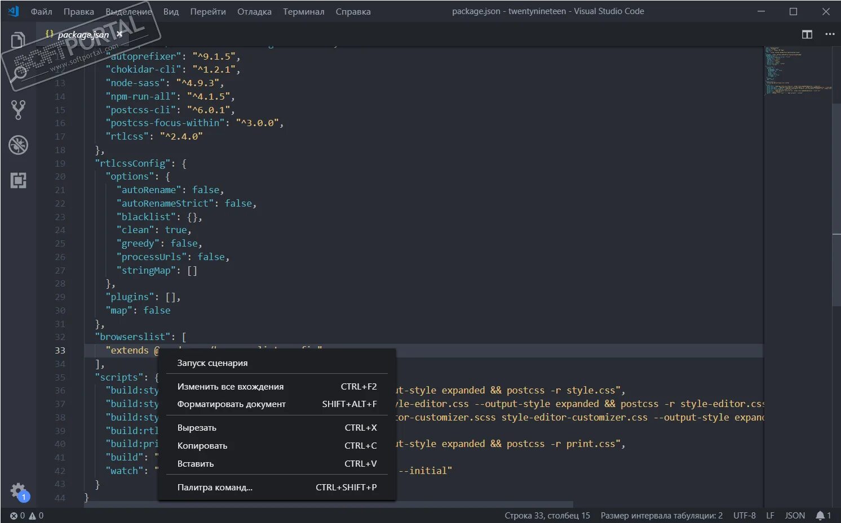Viewport: 841px width, 523px height.
Task: Open the Debug view
Action: click(x=18, y=145)
